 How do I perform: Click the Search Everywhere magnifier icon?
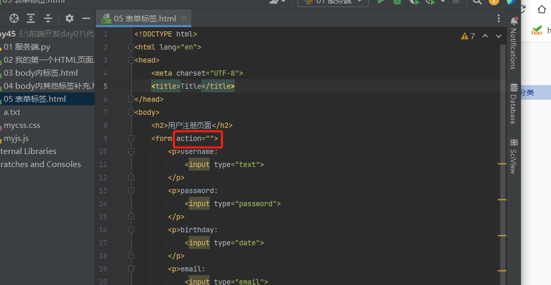pos(477,2)
